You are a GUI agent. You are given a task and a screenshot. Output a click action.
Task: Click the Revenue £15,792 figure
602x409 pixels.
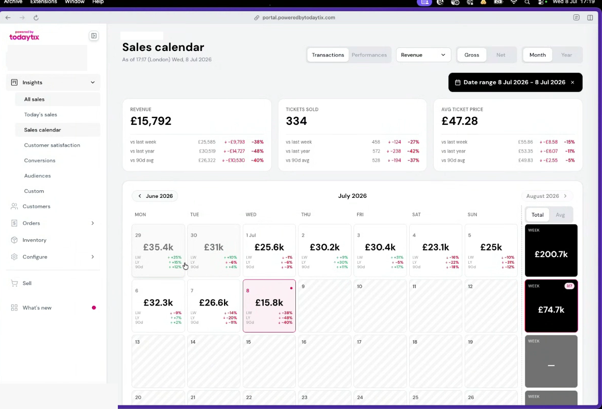[151, 121]
